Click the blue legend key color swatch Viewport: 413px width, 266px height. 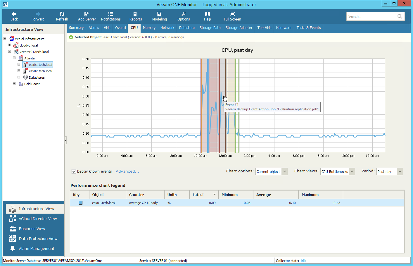click(81, 203)
